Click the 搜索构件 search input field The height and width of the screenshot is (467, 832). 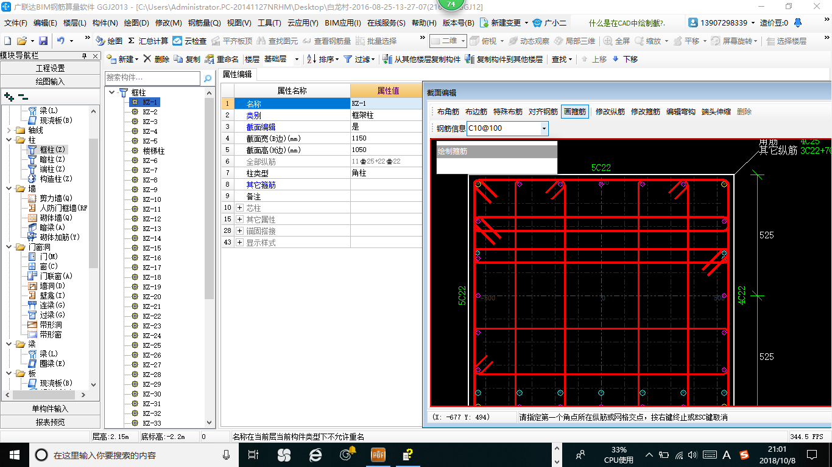coord(152,78)
